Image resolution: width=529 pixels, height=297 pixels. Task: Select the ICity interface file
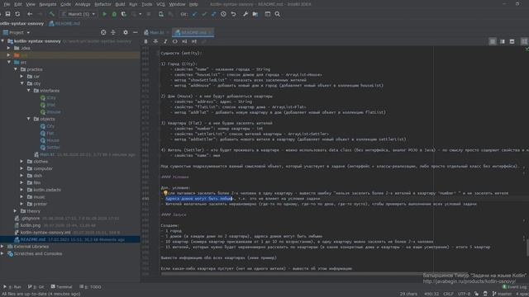tap(48, 97)
